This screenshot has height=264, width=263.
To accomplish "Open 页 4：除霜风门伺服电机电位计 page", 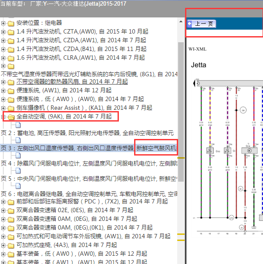I will (89, 163).
